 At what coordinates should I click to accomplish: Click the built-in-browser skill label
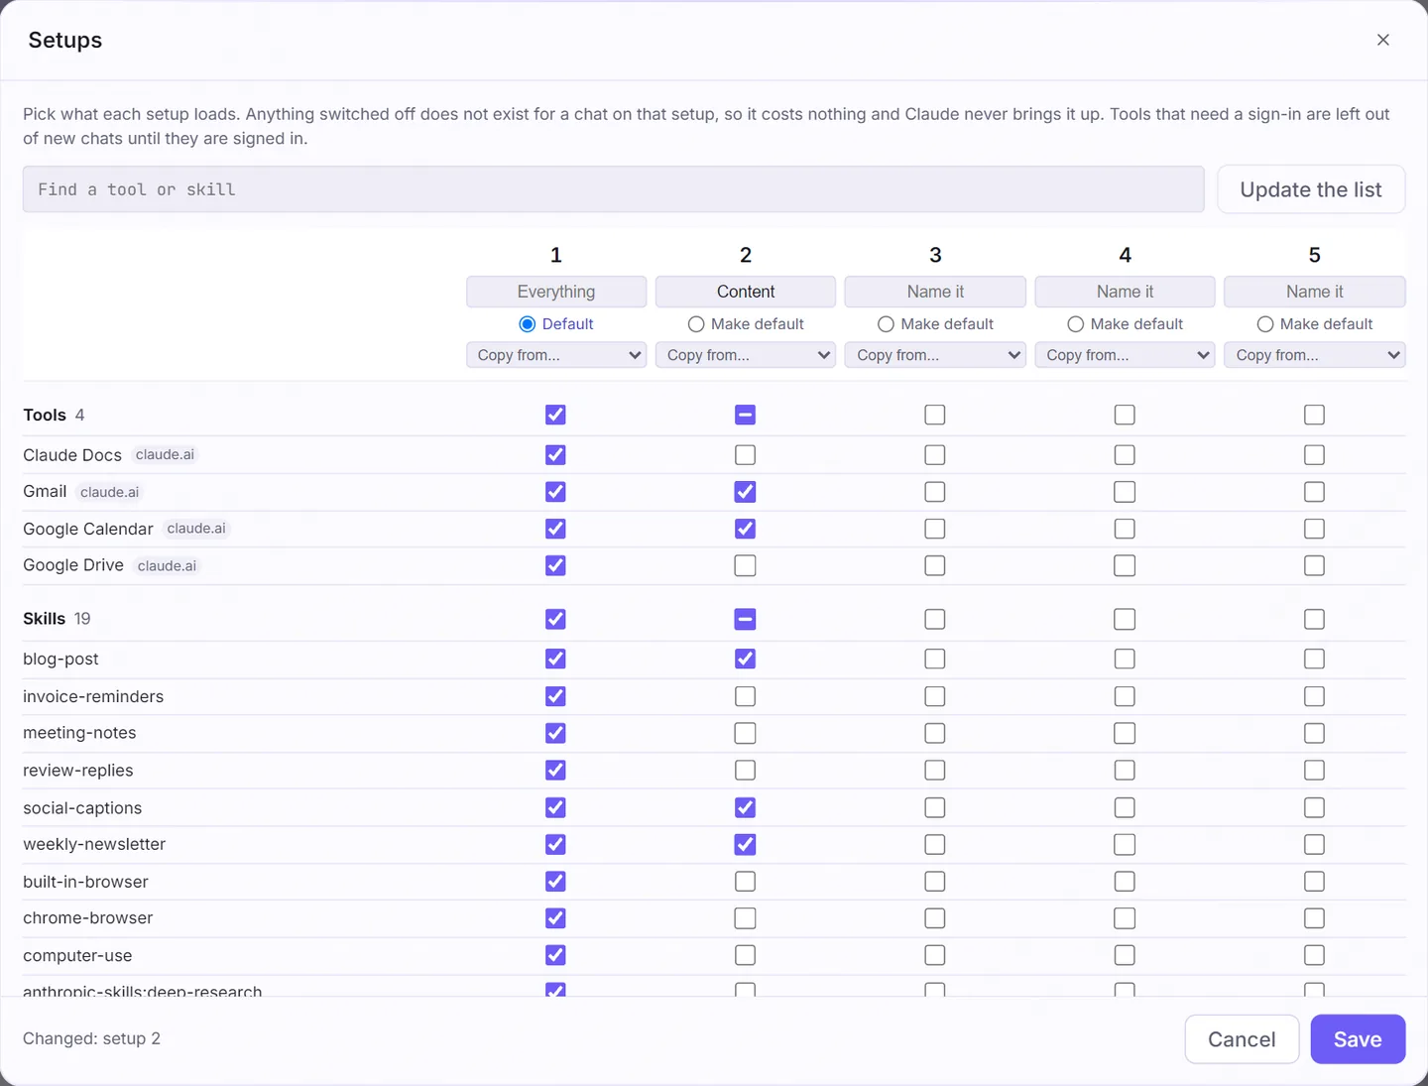[85, 882]
